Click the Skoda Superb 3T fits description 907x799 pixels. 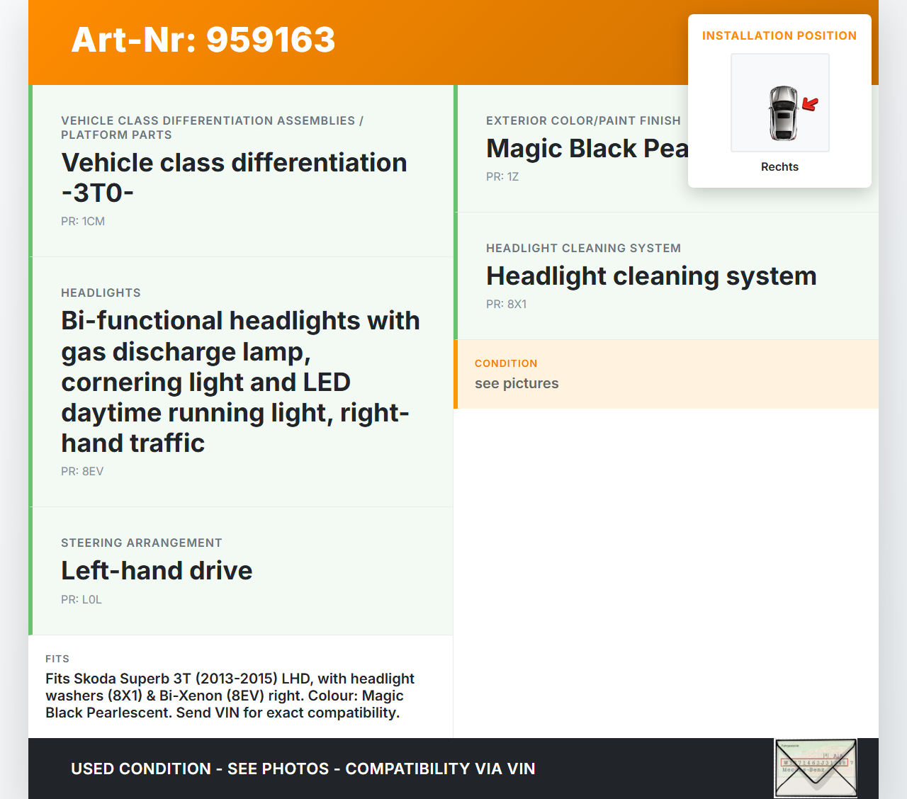pos(230,696)
